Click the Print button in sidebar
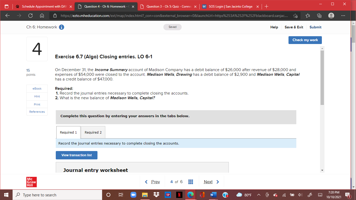Image resolution: width=356 pixels, height=200 pixels. pos(37,104)
